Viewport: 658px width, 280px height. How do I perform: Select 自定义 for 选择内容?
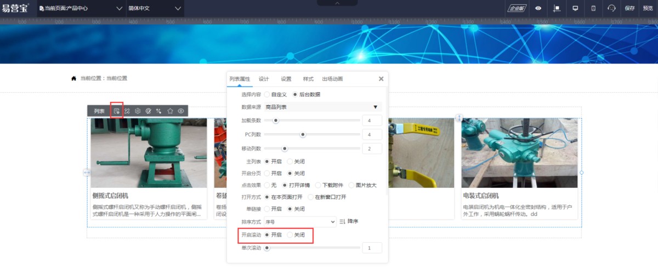pos(267,94)
